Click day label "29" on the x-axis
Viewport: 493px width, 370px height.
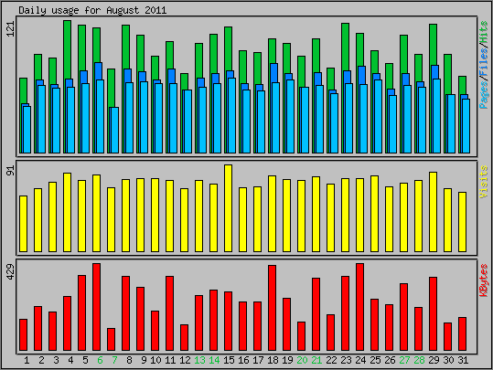434,360
